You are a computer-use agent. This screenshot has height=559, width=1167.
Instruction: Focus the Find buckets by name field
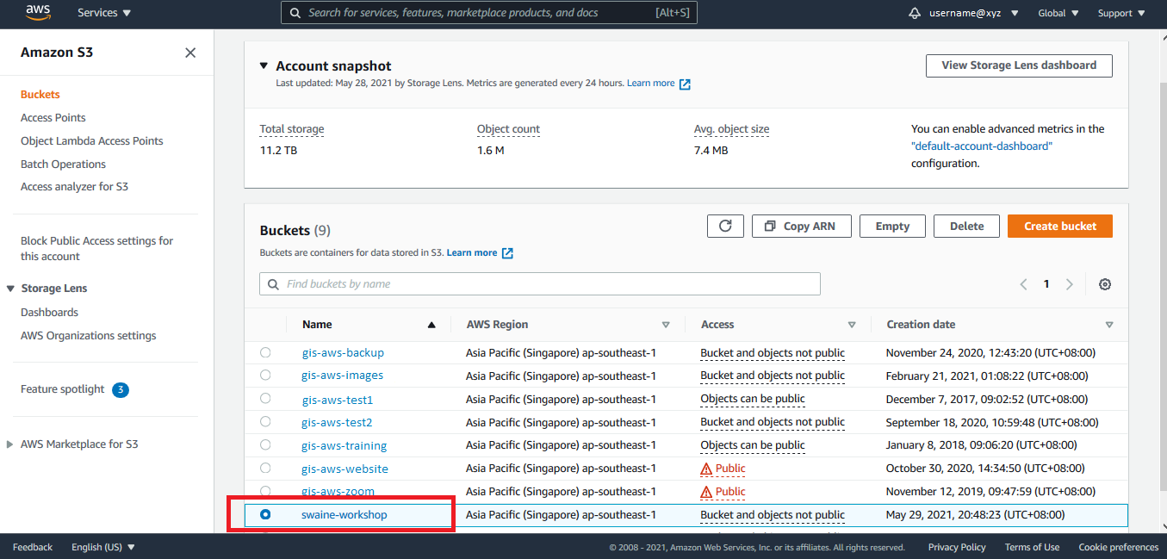coord(540,284)
